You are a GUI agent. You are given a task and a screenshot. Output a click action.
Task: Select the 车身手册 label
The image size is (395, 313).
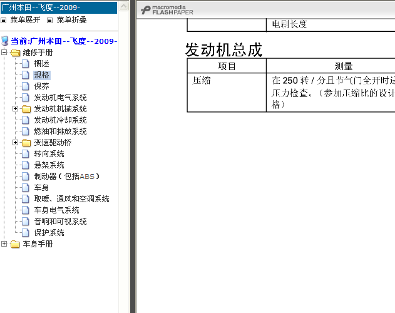pyautogui.click(x=38, y=244)
